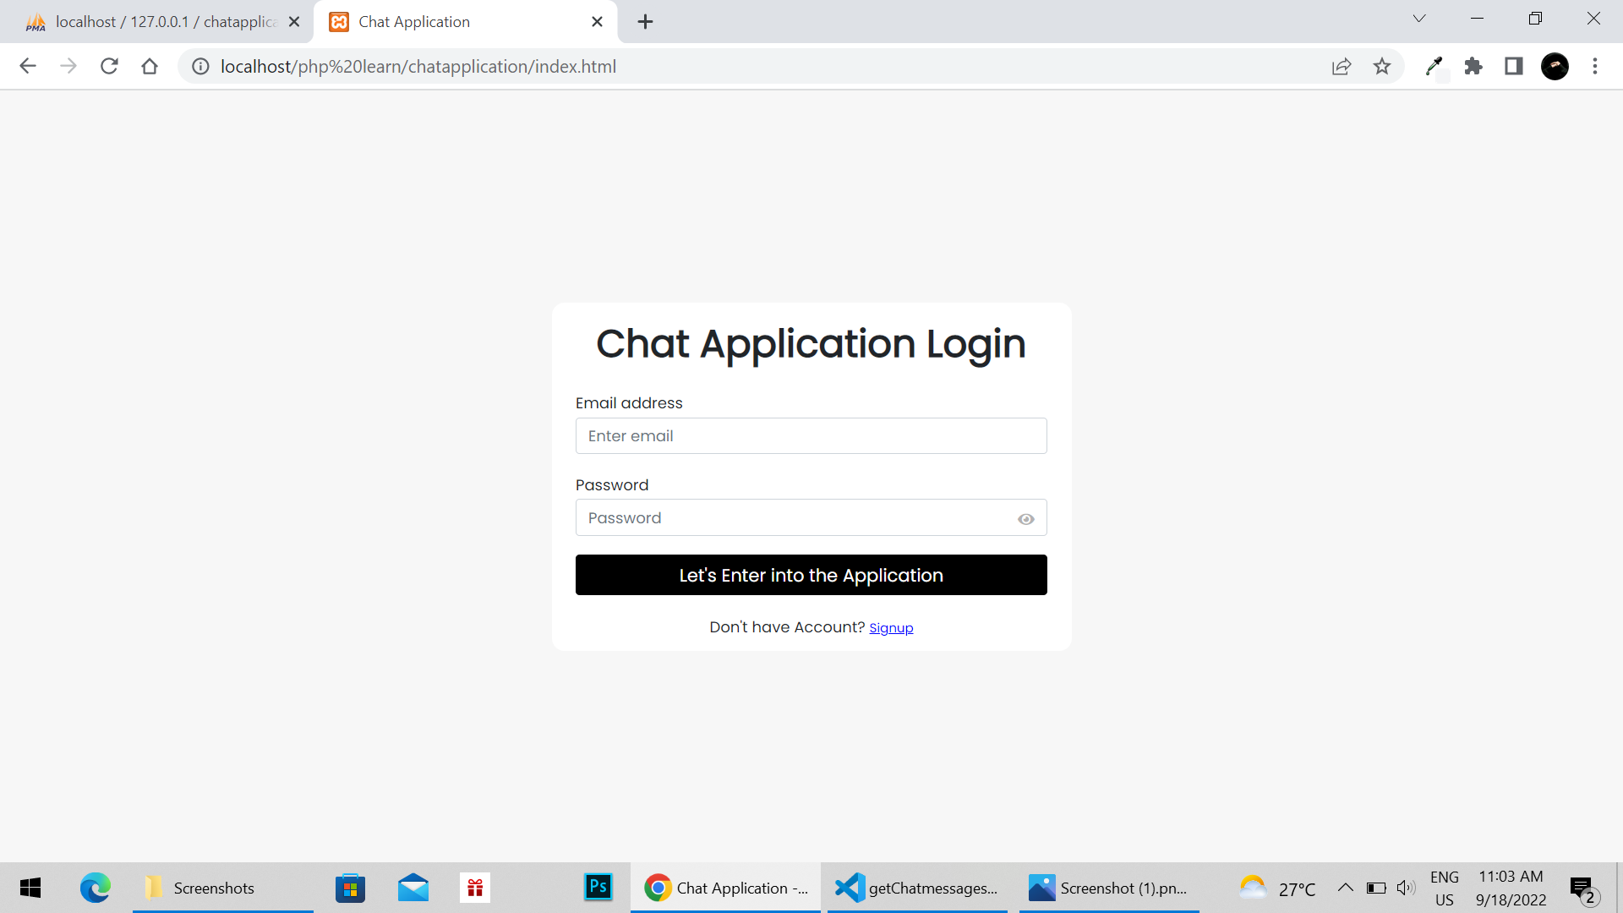1623x913 pixels.
Task: Open Screenshots folder in taskbar
Action: coord(223,888)
